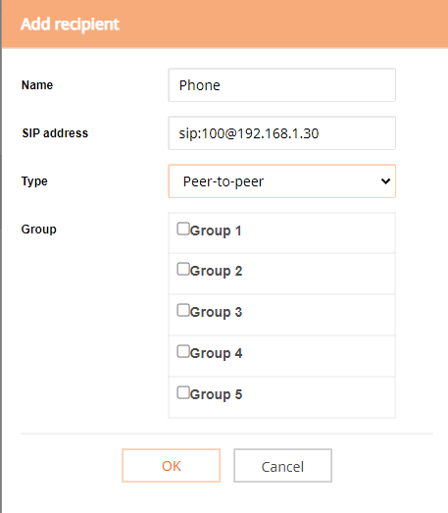This screenshot has height=513, width=448.
Task: Click the Name field containing 'Phone'
Action: 282,85
